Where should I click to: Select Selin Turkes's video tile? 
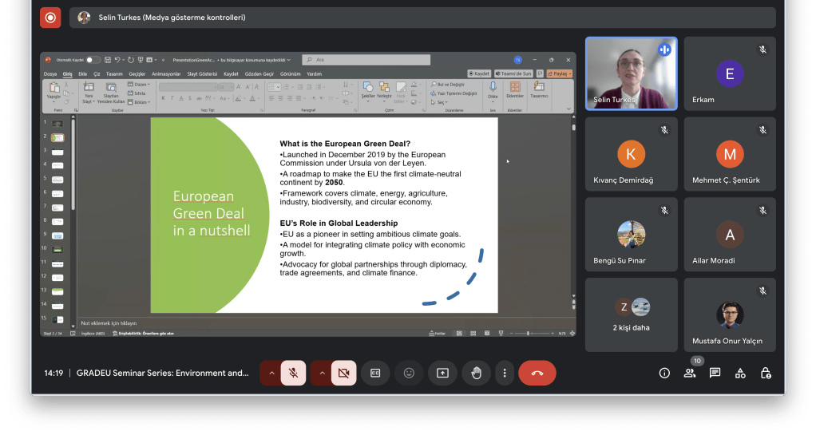point(631,73)
